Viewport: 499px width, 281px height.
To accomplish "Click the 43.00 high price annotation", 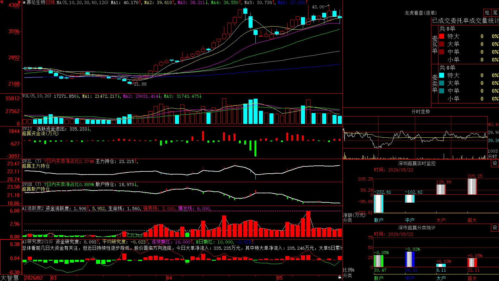I will (318, 7).
